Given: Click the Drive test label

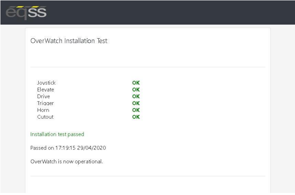Looking at the screenshot, I should click(x=44, y=96).
